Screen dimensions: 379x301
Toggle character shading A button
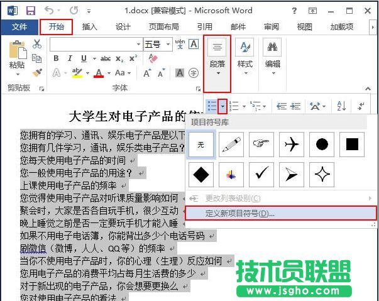[x=180, y=73]
